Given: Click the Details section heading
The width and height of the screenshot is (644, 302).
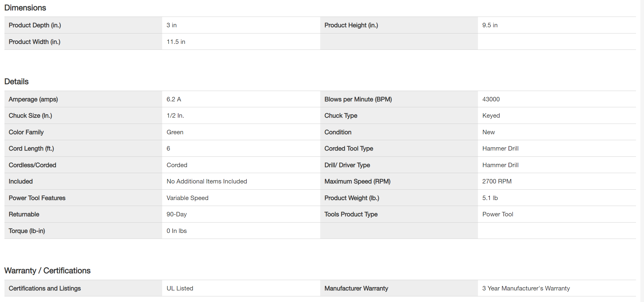Looking at the screenshot, I should (17, 82).
